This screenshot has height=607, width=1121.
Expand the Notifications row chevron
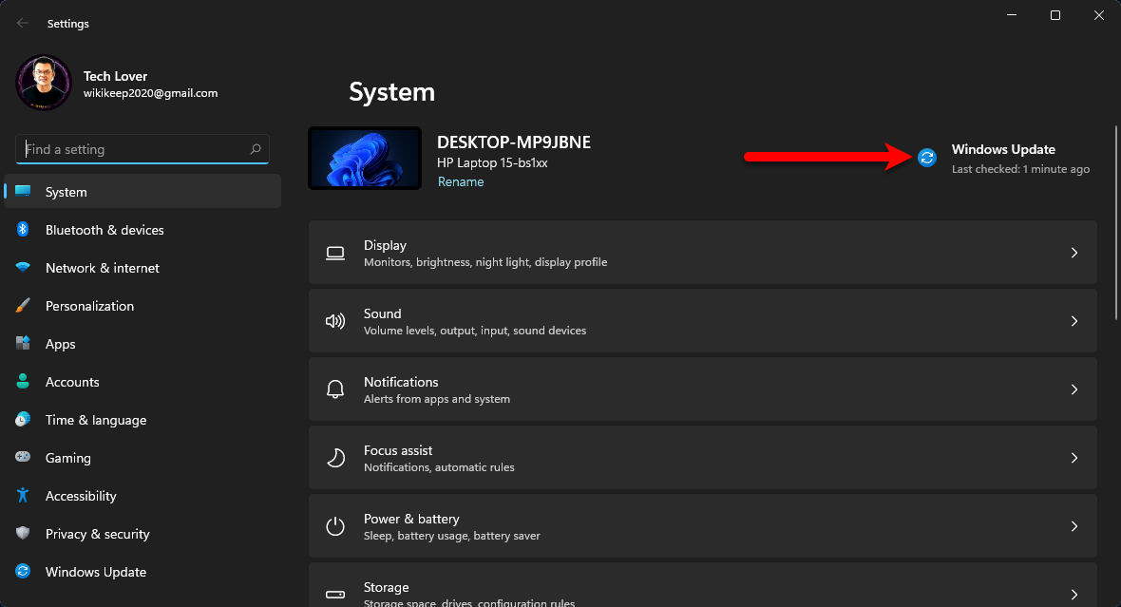tap(1073, 389)
